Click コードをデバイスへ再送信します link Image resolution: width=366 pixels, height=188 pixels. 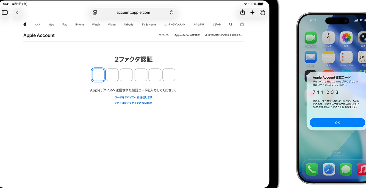coord(133,97)
